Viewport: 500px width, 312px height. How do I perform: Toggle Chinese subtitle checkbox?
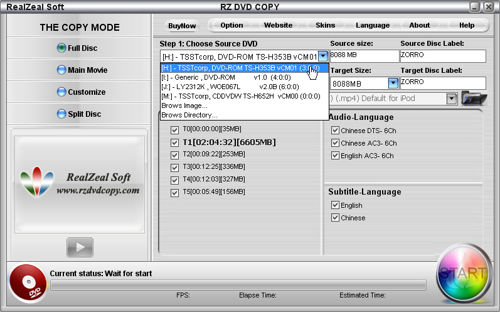click(x=335, y=218)
